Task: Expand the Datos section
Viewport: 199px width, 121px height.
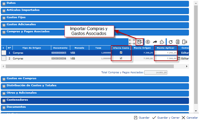Action: pyautogui.click(x=4, y=4)
